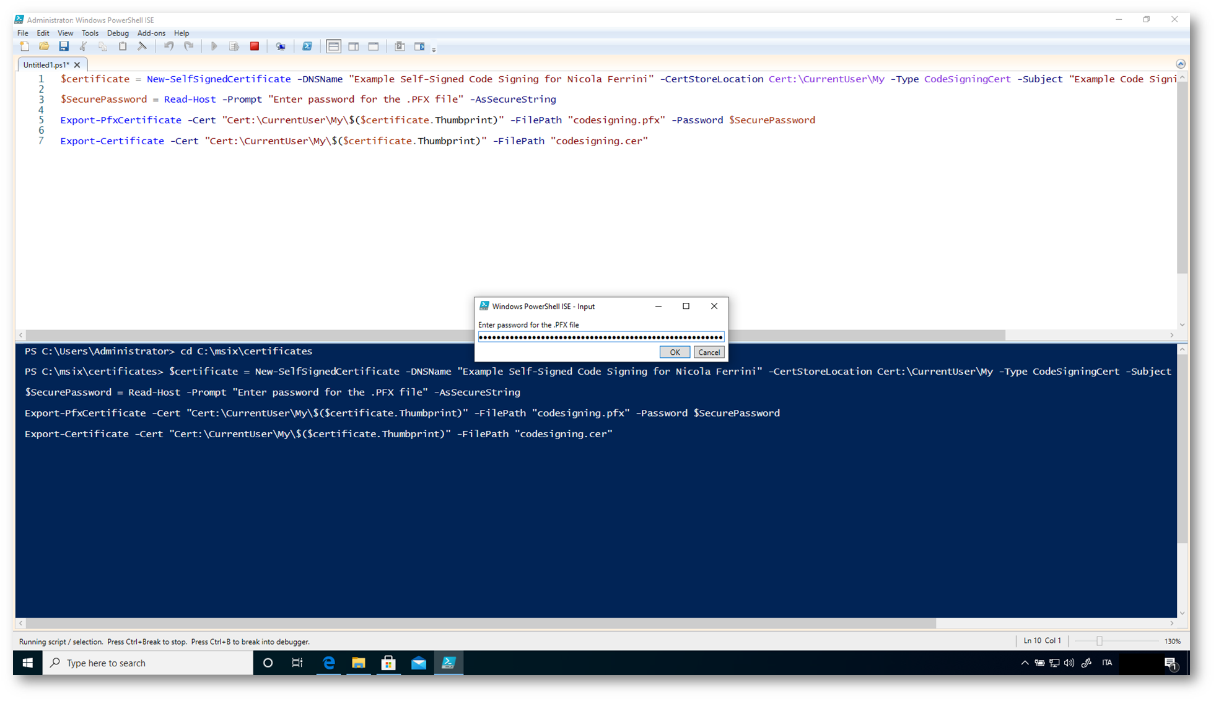Click OK in the Input dialog
This screenshot has height=701, width=1216.
pyautogui.click(x=675, y=352)
